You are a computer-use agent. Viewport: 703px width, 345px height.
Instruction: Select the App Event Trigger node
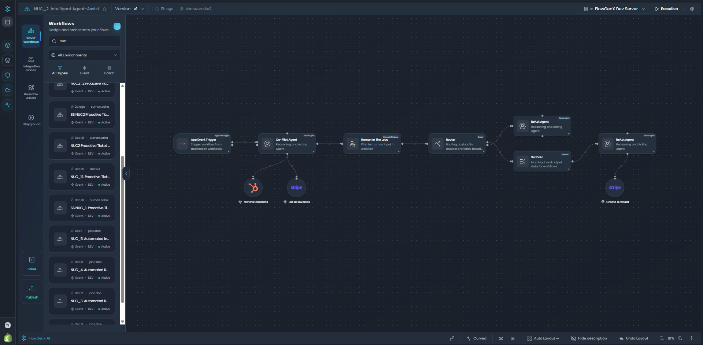[202, 144]
